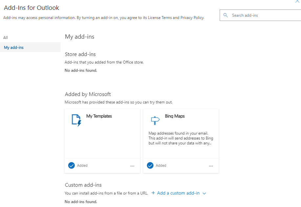Click the License Terms and Privacy Policy notice
Viewport: 301px width, 207px height.
(104, 18)
